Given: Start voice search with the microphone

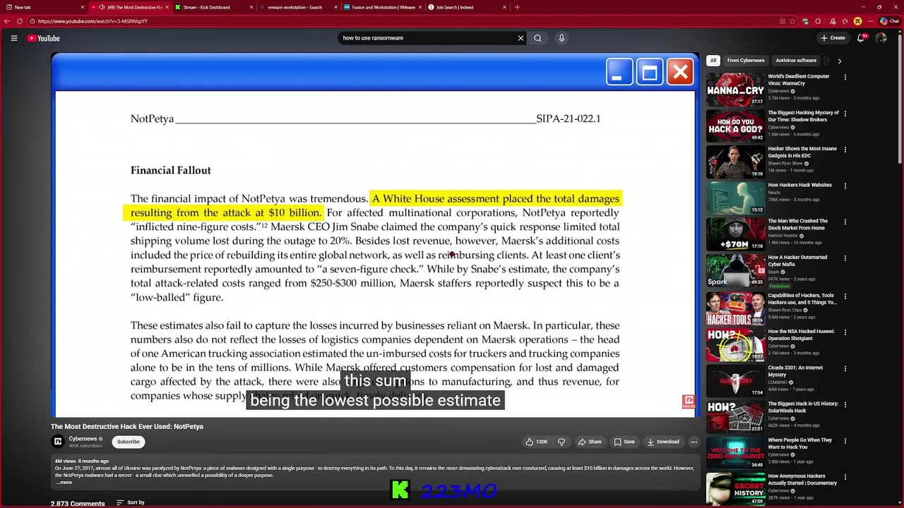Looking at the screenshot, I should (x=561, y=38).
